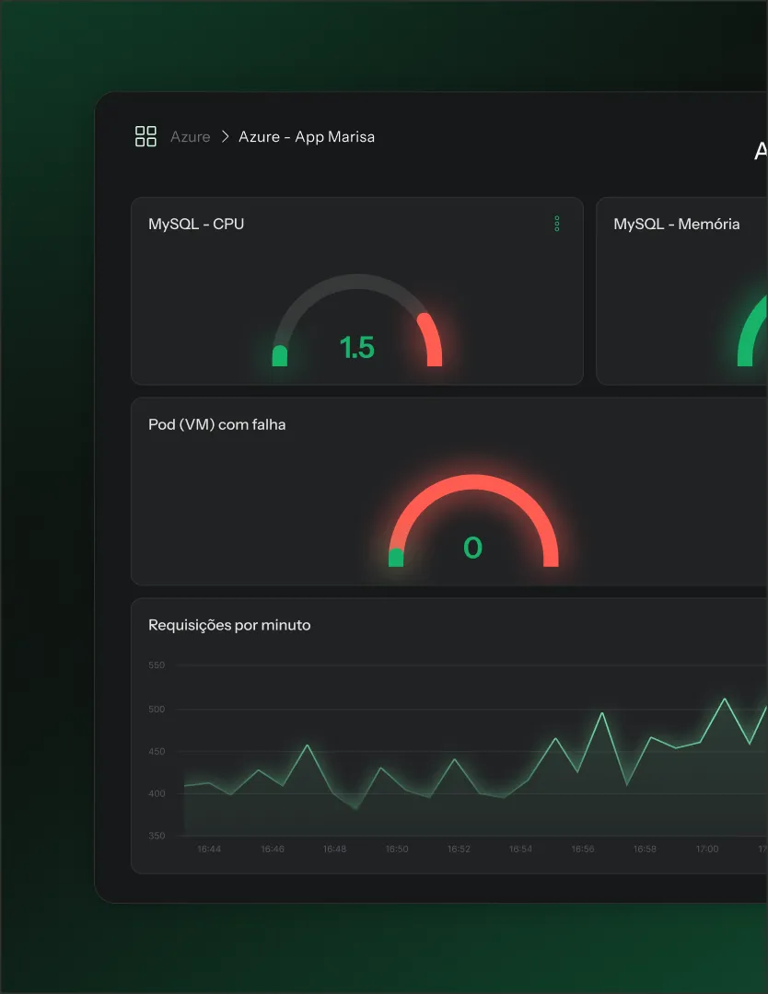
Task: Open the MySQL - CPU options menu
Action: [x=557, y=224]
